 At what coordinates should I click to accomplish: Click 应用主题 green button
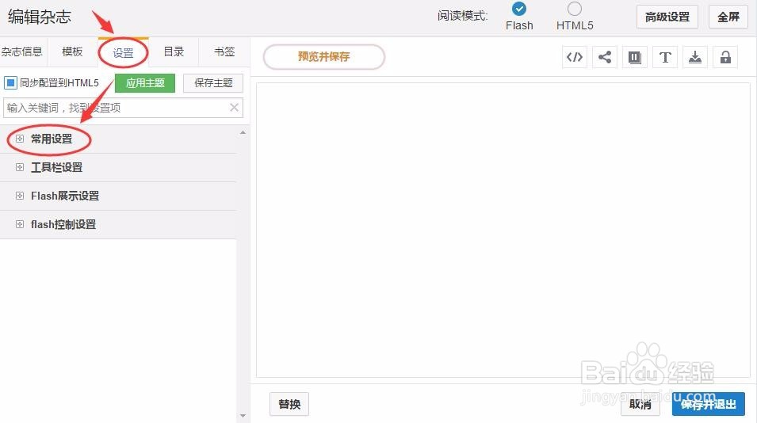[145, 83]
